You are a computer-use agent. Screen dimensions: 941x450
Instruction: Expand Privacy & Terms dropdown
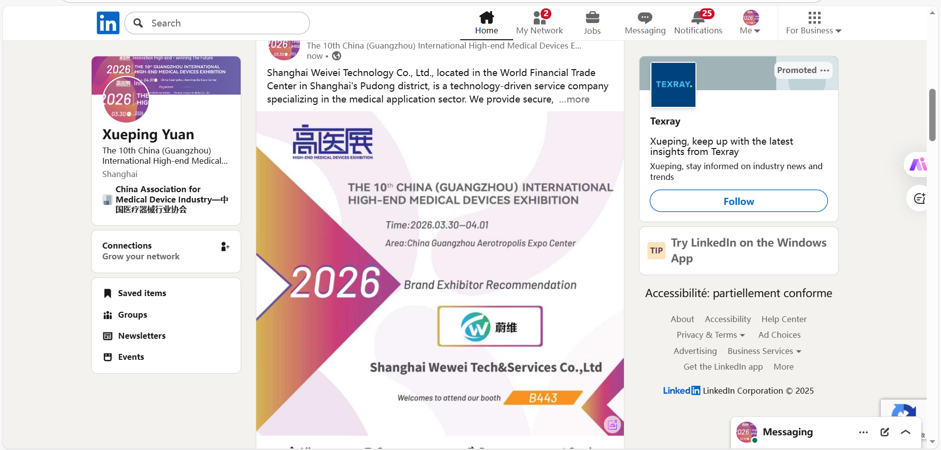711,335
